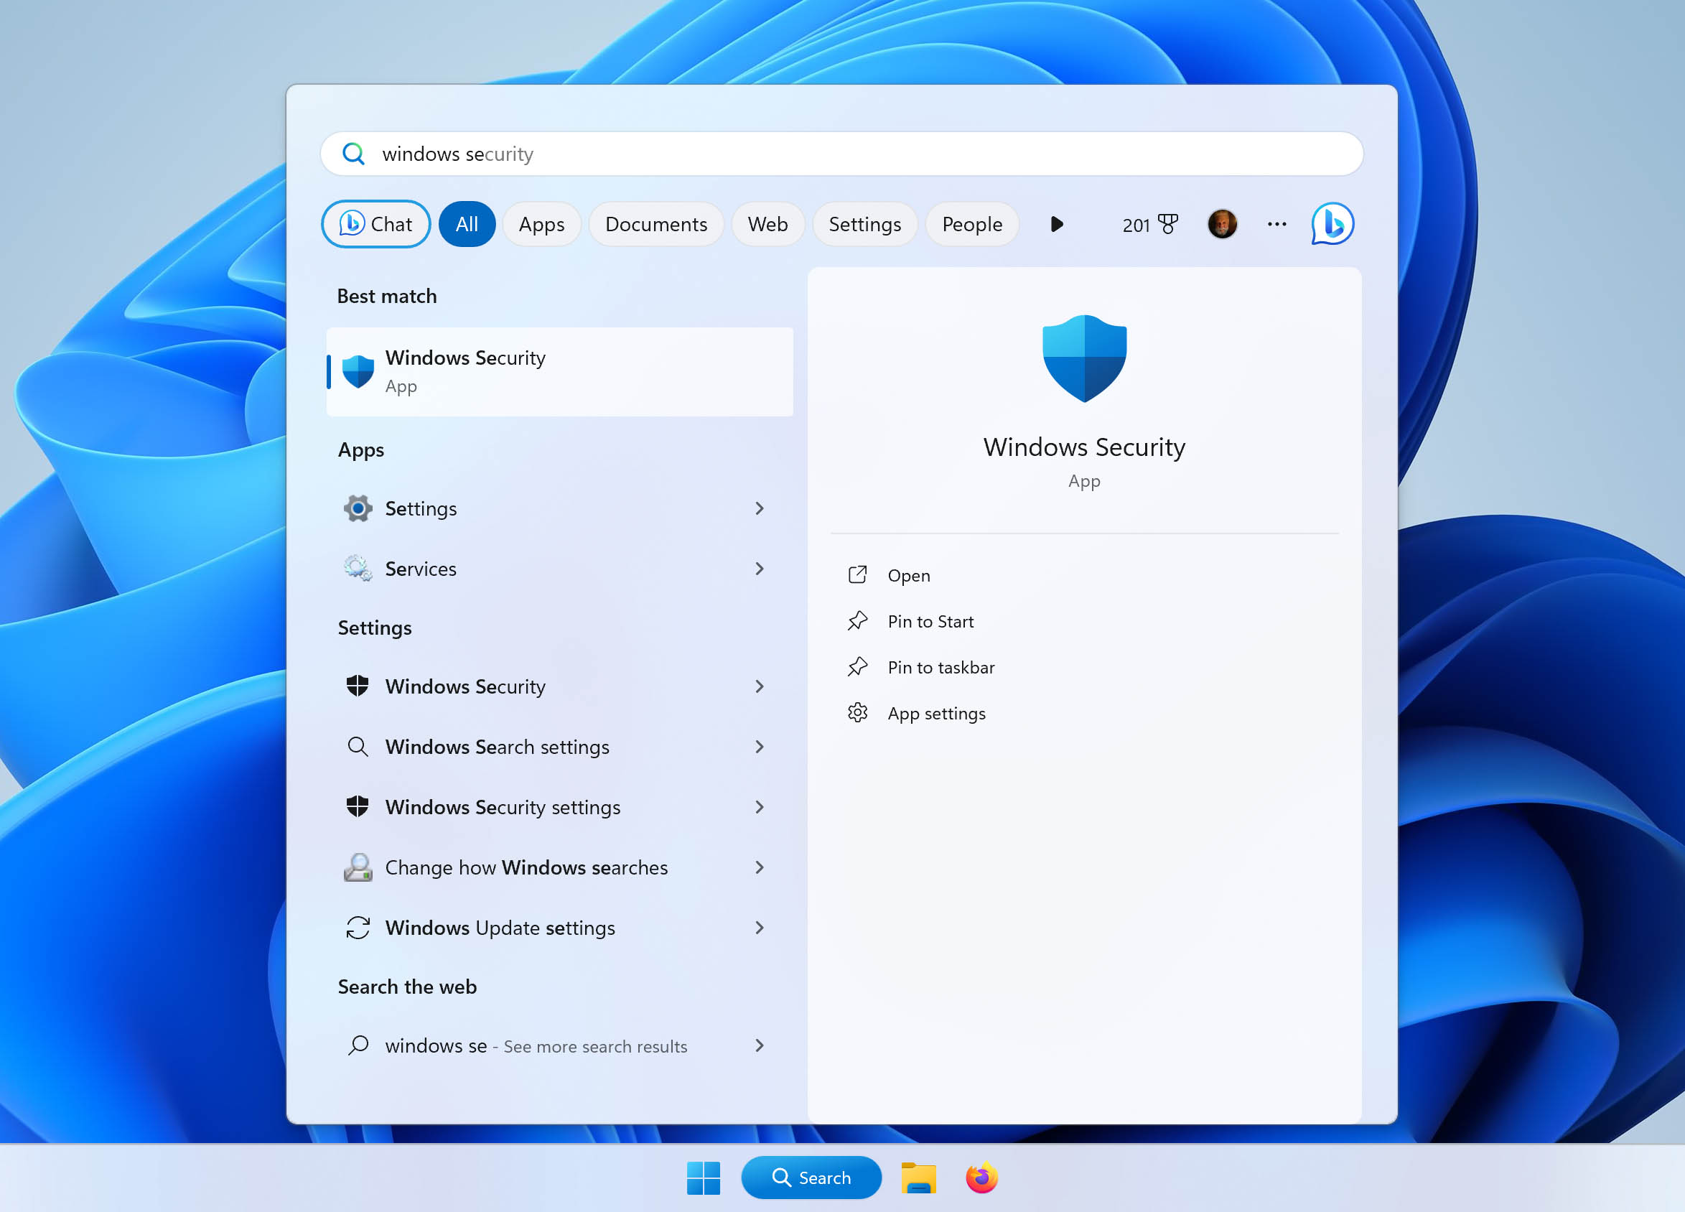Pin Windows Security to Start
Image resolution: width=1685 pixels, height=1212 pixels.
930,620
